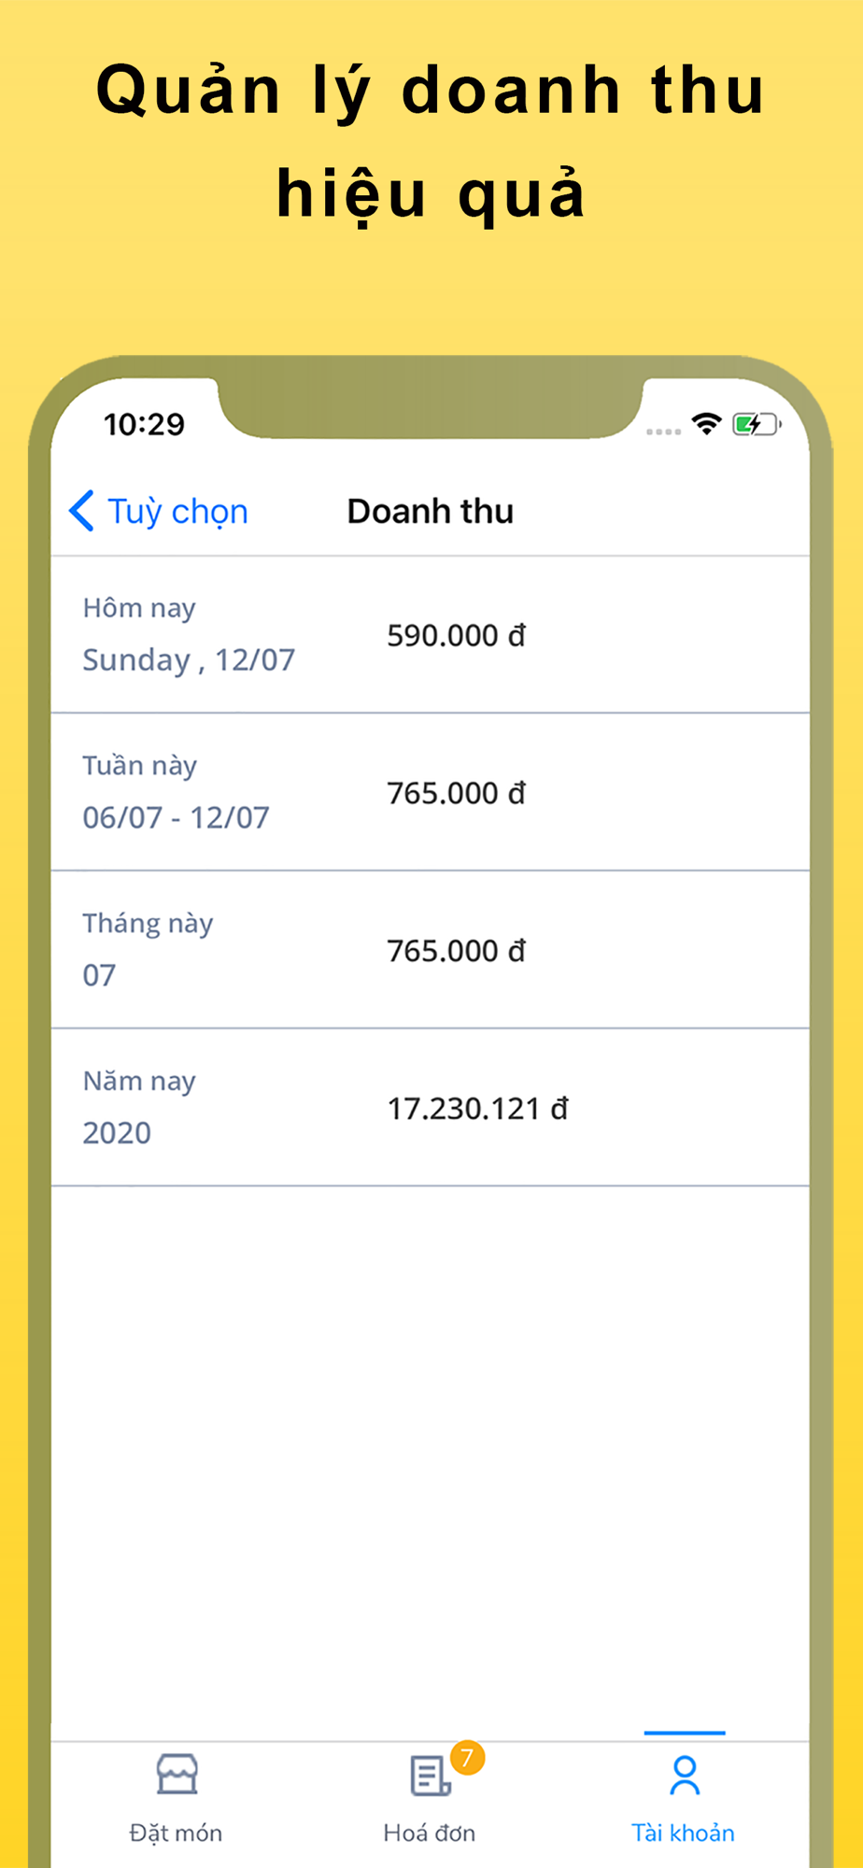The width and height of the screenshot is (863, 1868).
Task: Open the Đặt món store icon
Action: tap(177, 1774)
